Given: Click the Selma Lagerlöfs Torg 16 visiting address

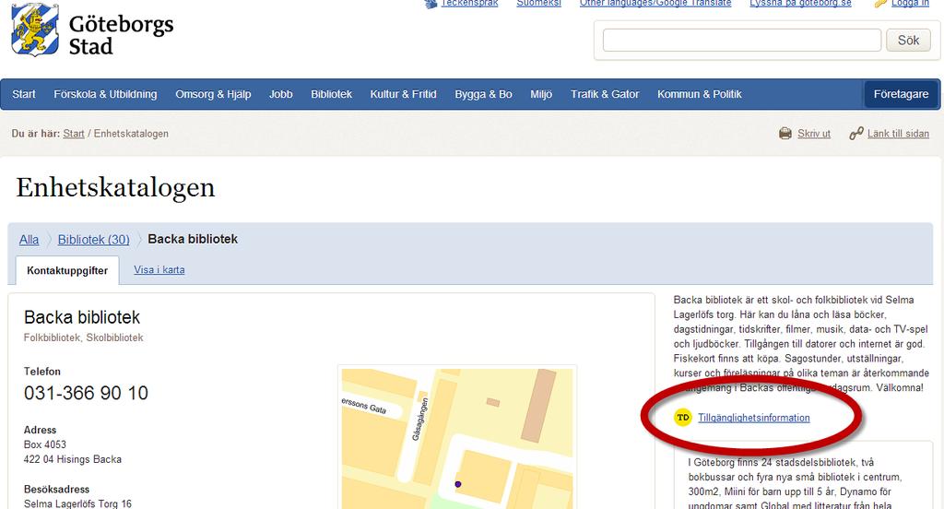Looking at the screenshot, I should [x=77, y=503].
